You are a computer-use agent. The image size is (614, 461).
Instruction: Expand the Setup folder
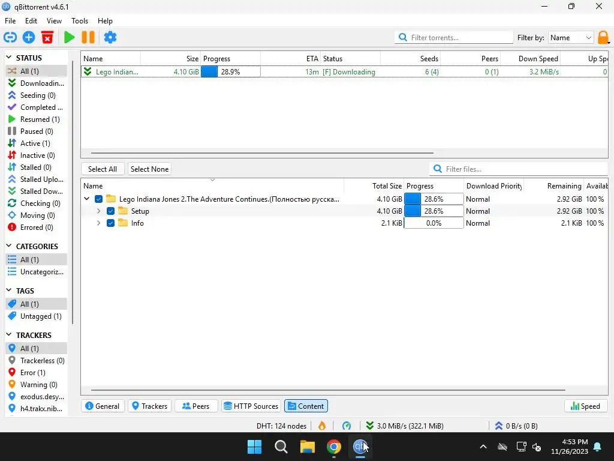coord(99,211)
